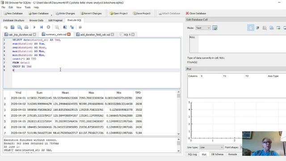This screenshot has height=161, width=286.
Task: Switch to Browse Data tab
Action: [x=36, y=20]
